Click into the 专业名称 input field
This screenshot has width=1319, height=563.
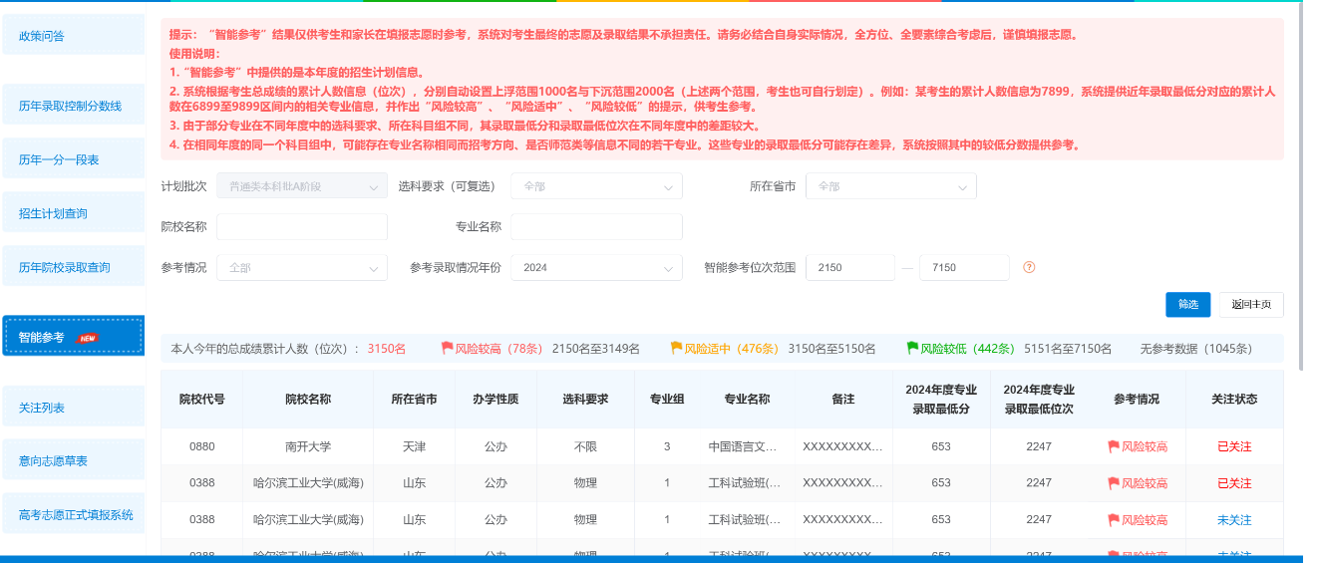596,226
